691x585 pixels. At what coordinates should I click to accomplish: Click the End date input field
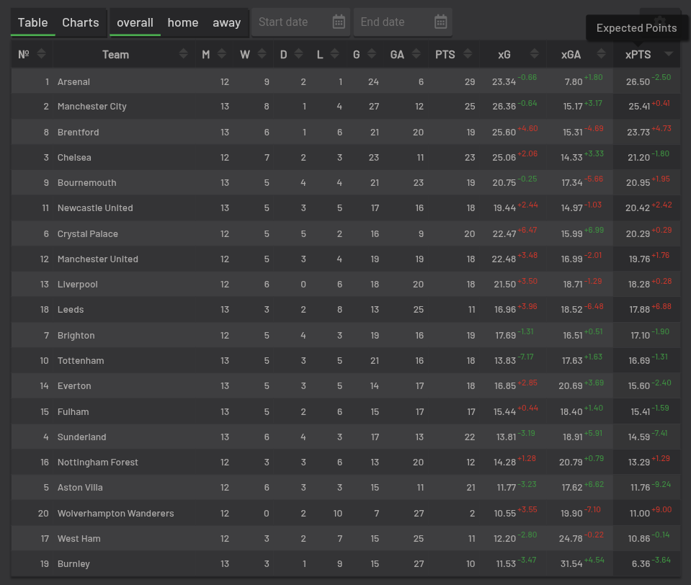tap(391, 22)
